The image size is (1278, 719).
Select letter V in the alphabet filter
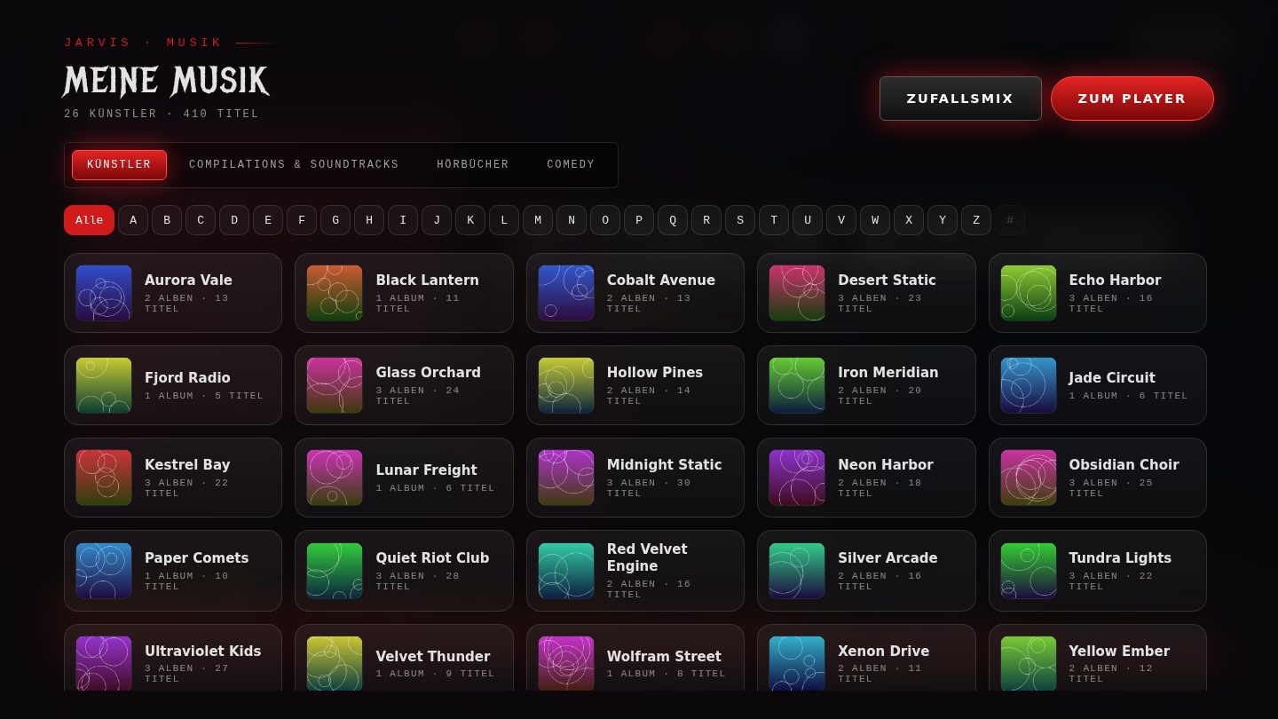click(x=841, y=220)
